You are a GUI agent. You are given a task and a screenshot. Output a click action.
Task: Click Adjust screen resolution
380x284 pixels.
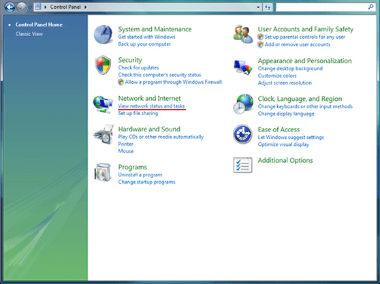tap(285, 83)
